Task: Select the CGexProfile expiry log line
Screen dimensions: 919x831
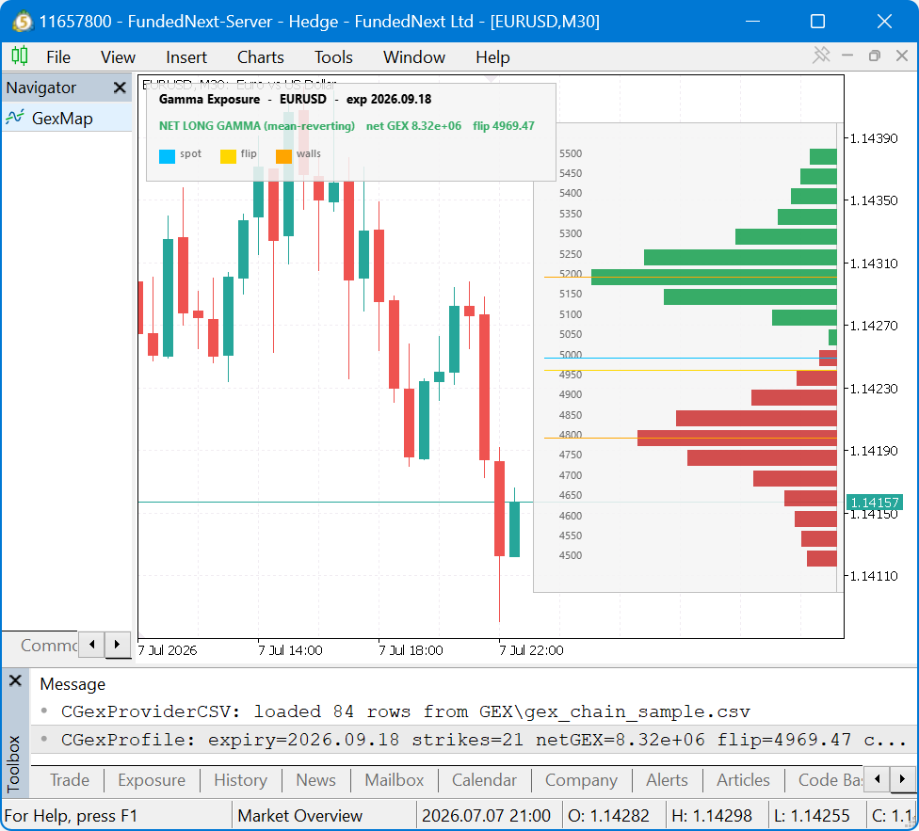Action: pos(474,740)
